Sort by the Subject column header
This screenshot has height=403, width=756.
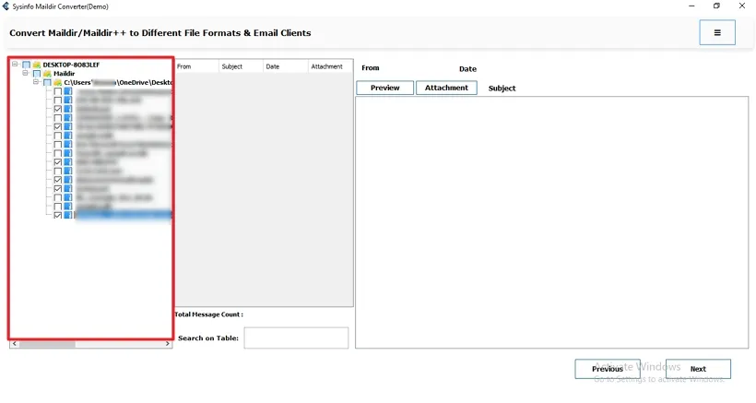[241, 66]
